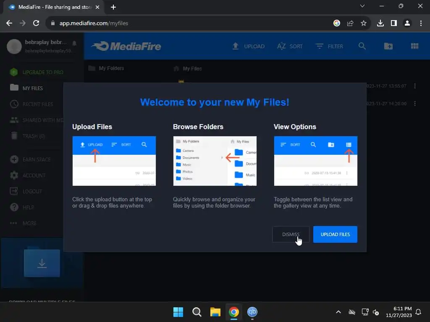Click Chrome icon in taskbar
The height and width of the screenshot is (322, 430).
234,312
